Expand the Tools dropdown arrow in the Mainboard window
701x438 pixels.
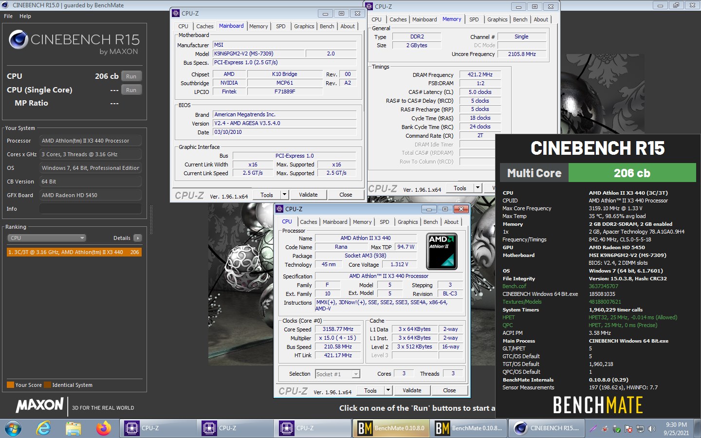[x=285, y=195]
